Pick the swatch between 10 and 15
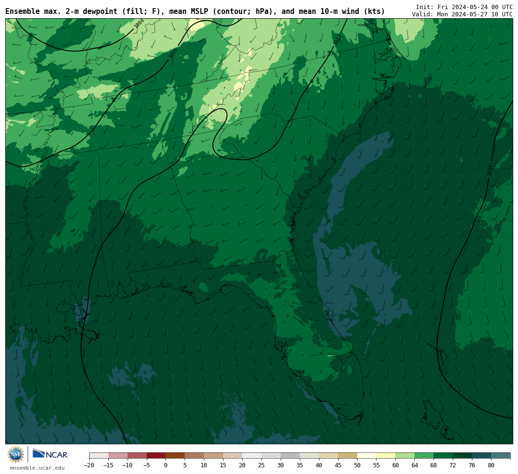The height and width of the screenshot is (474, 518). click(x=213, y=456)
